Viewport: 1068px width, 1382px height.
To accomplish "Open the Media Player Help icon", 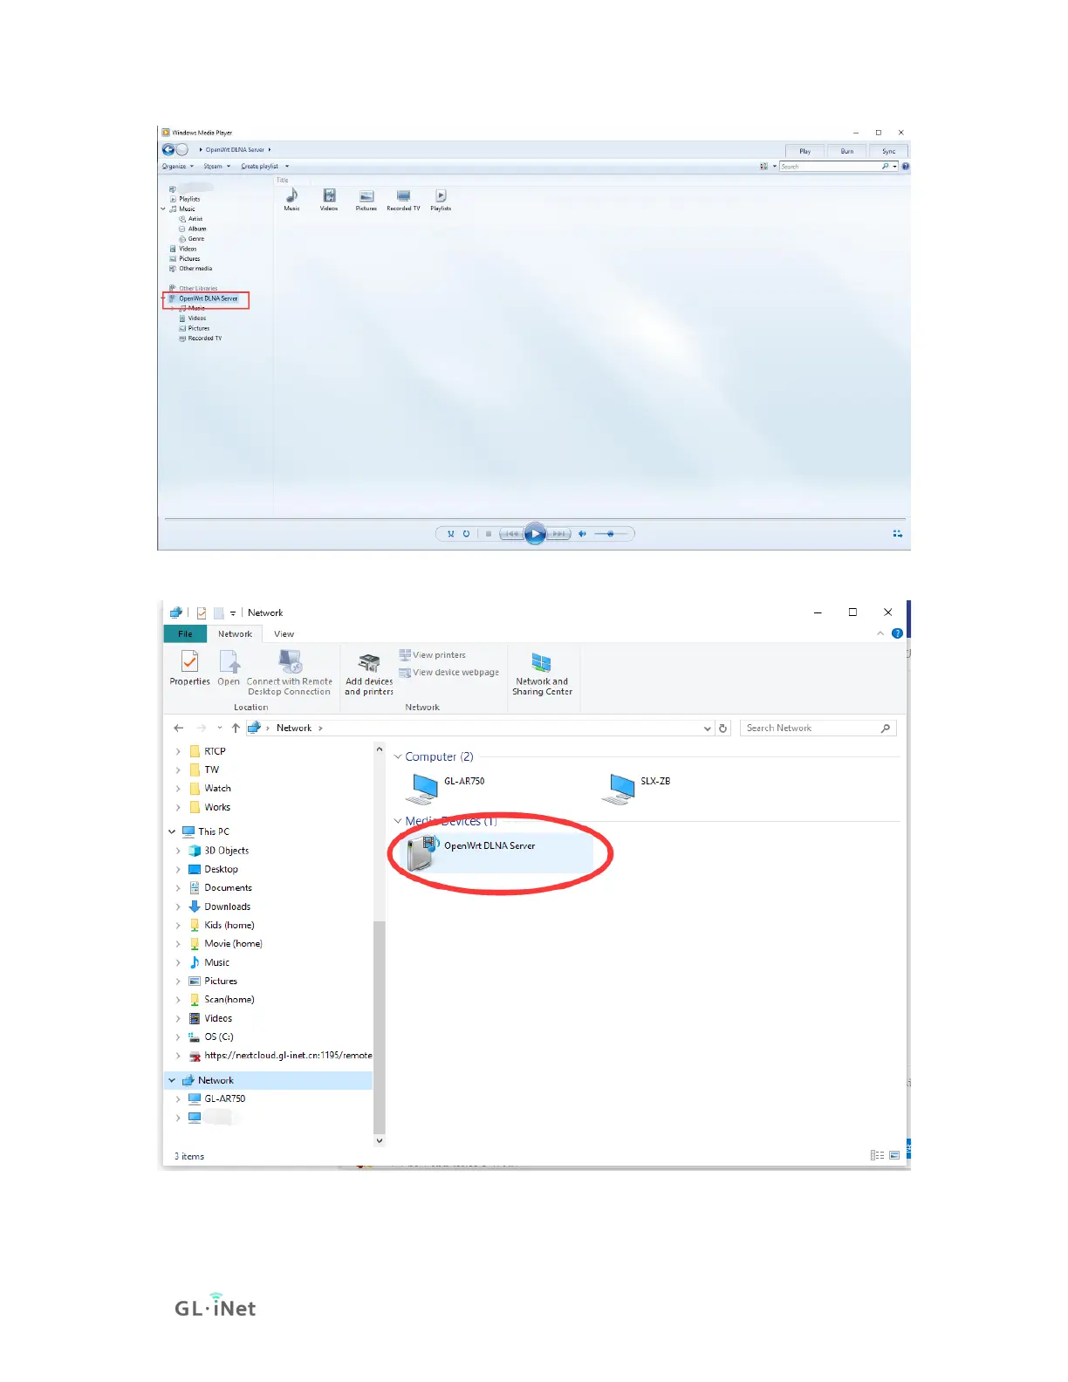I will pyautogui.click(x=905, y=166).
